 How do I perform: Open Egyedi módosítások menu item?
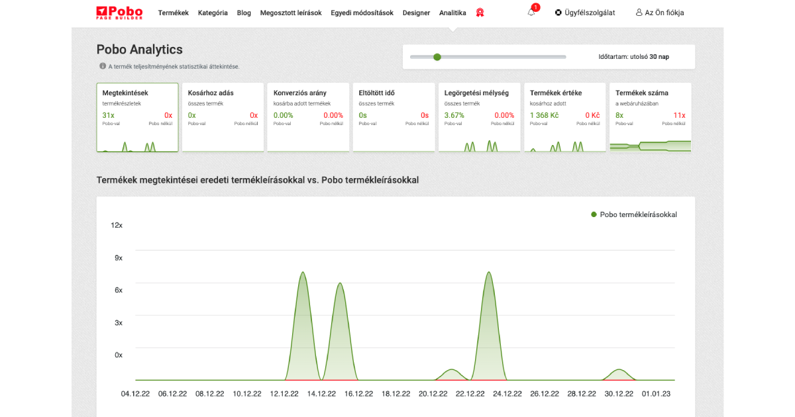[x=362, y=13]
